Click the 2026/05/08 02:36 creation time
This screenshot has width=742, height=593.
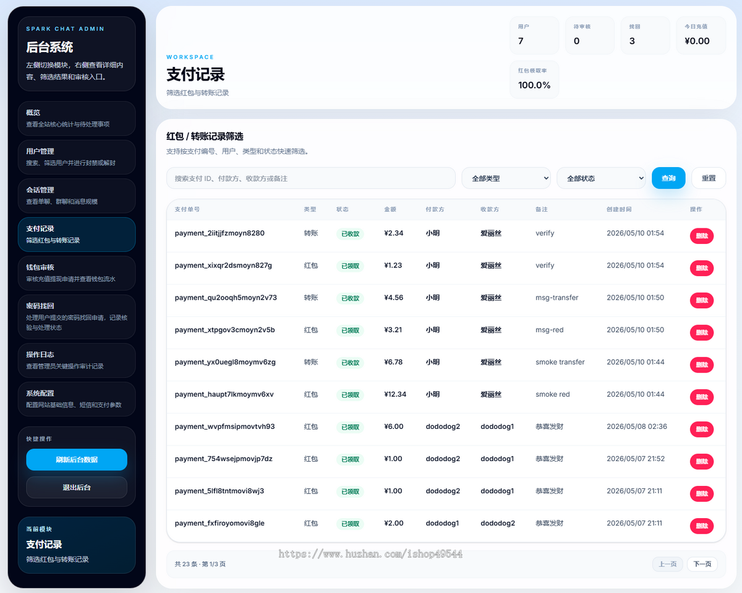[636, 426]
